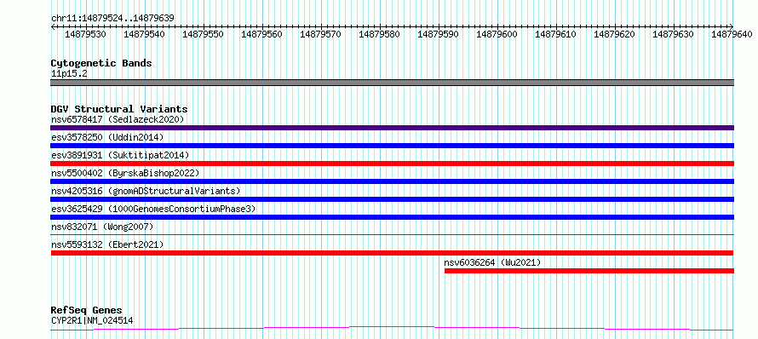Click ruler position 14879570

point(320,34)
